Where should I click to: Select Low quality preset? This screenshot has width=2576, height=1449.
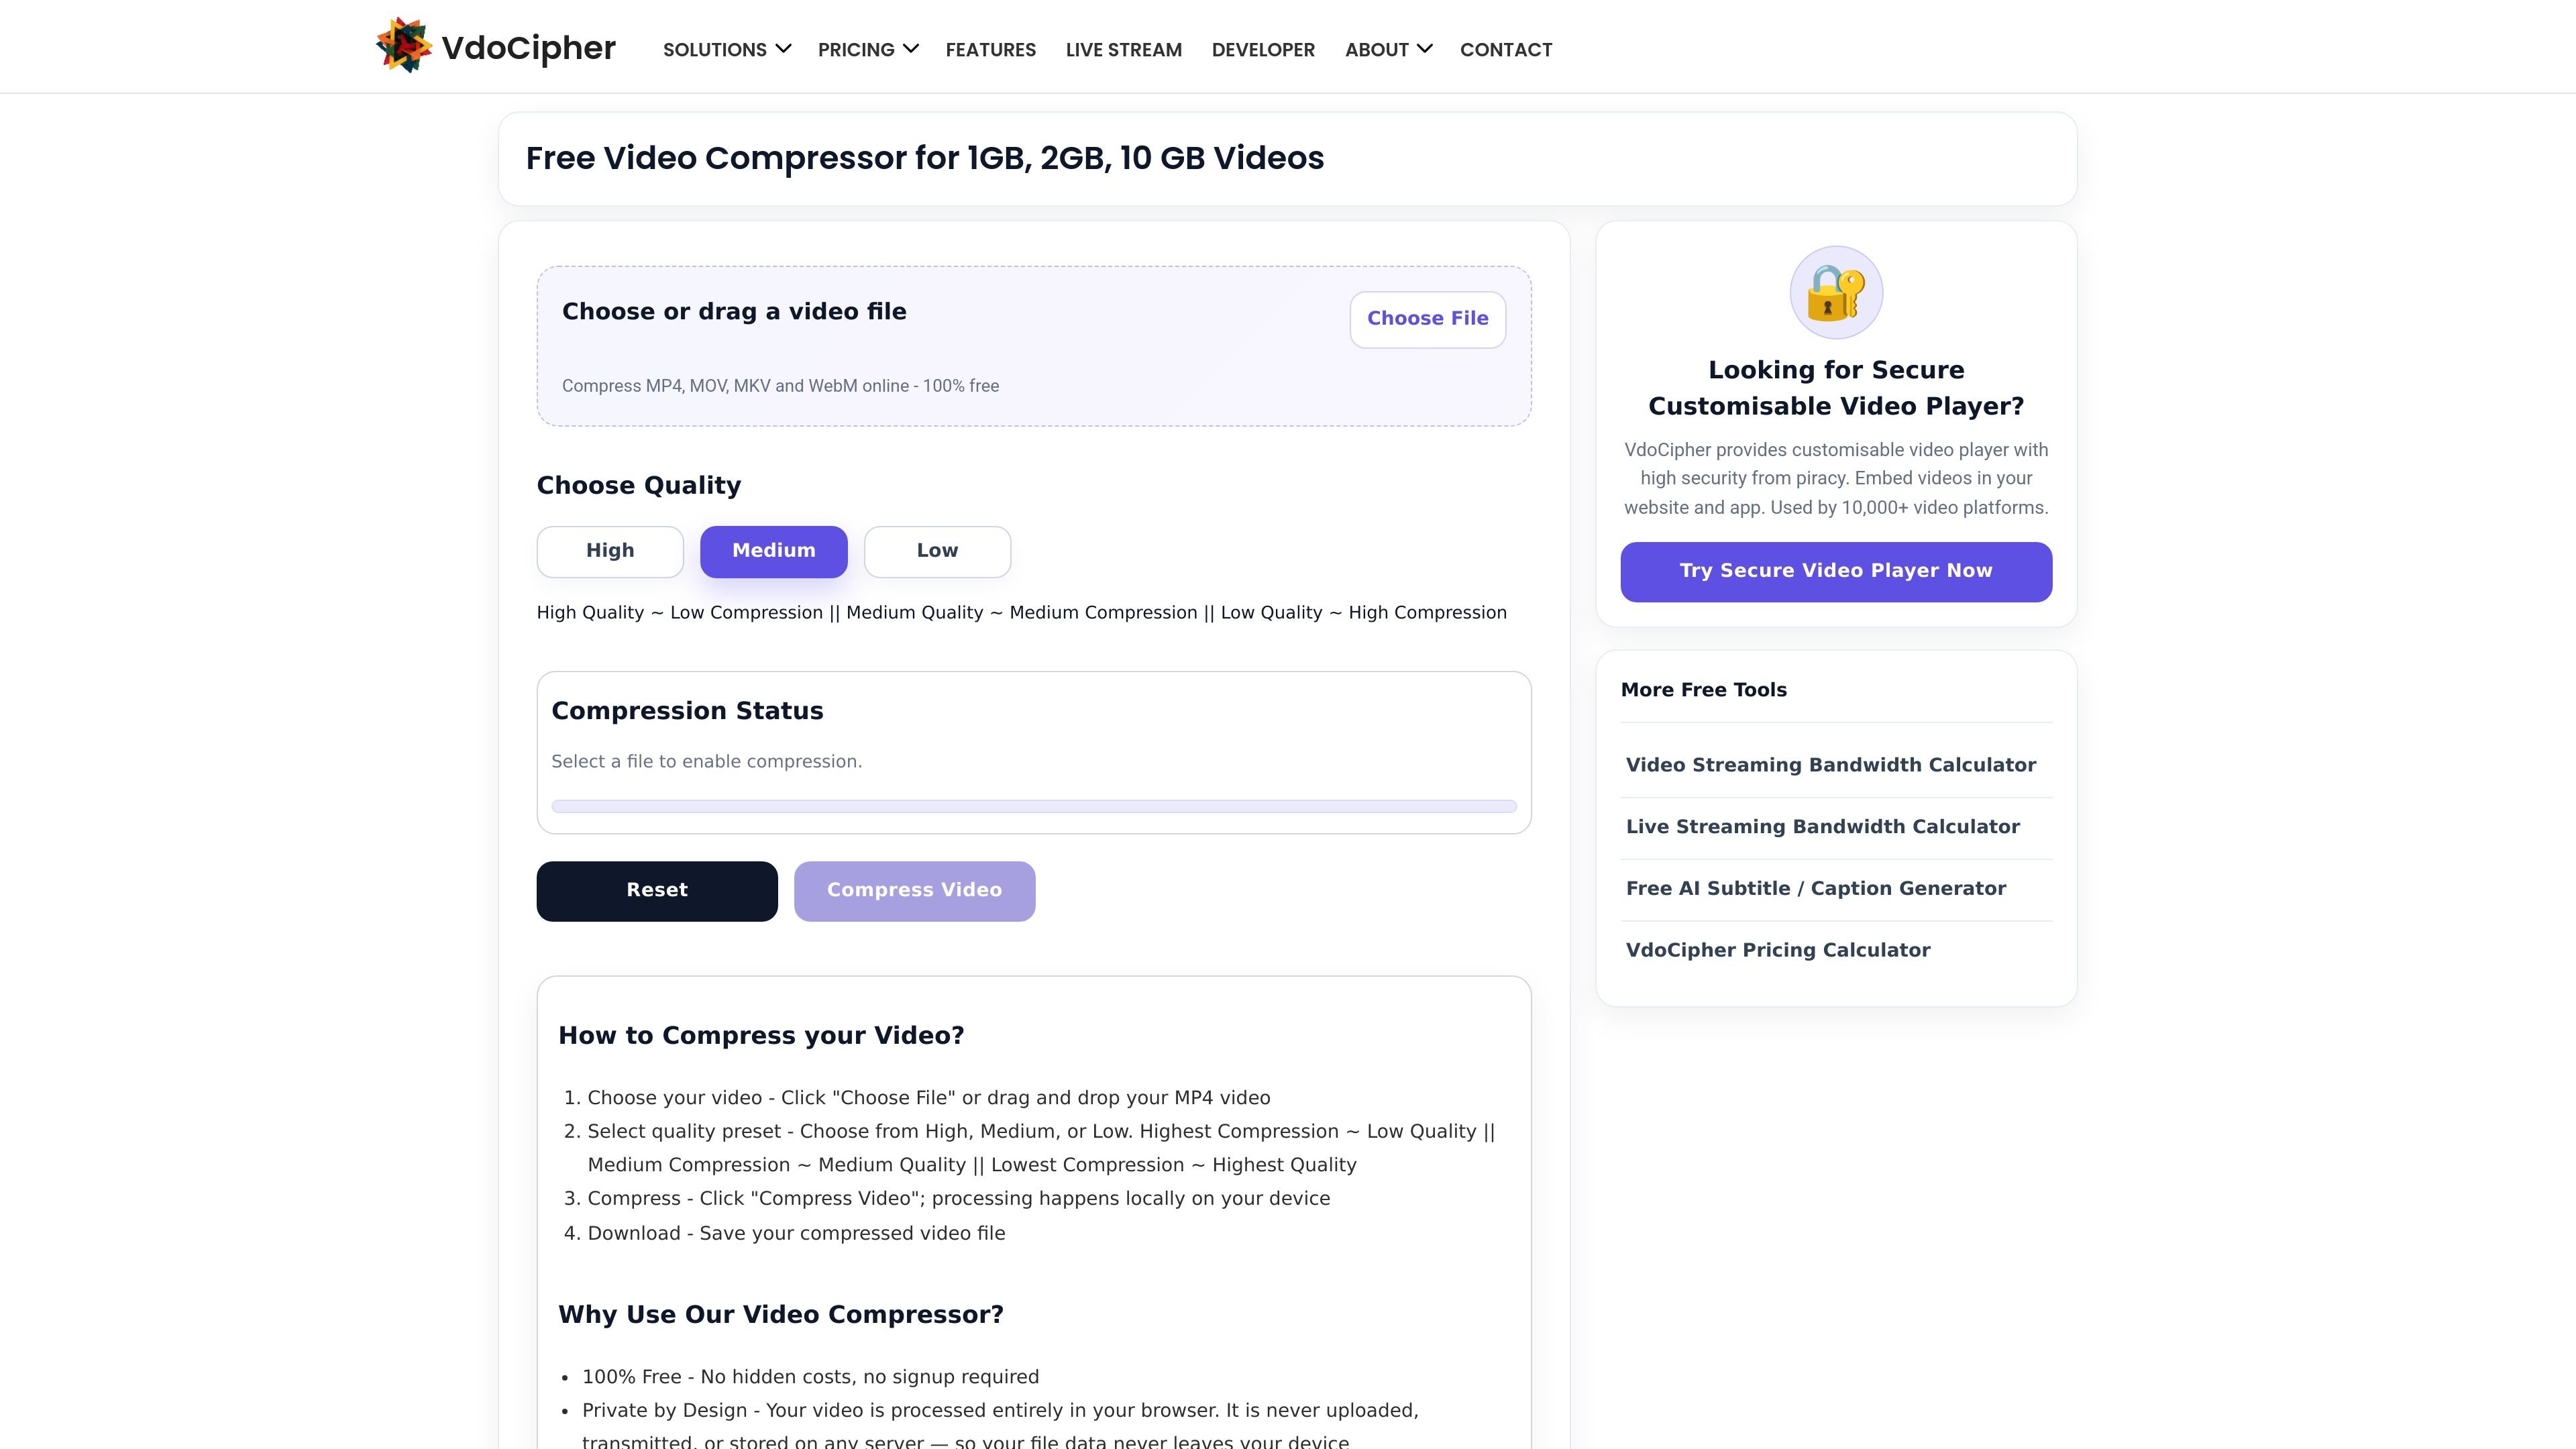point(937,551)
